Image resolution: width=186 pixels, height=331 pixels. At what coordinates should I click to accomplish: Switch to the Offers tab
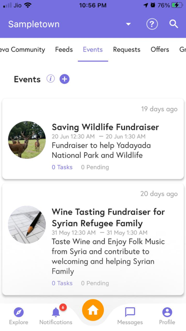coord(160,49)
